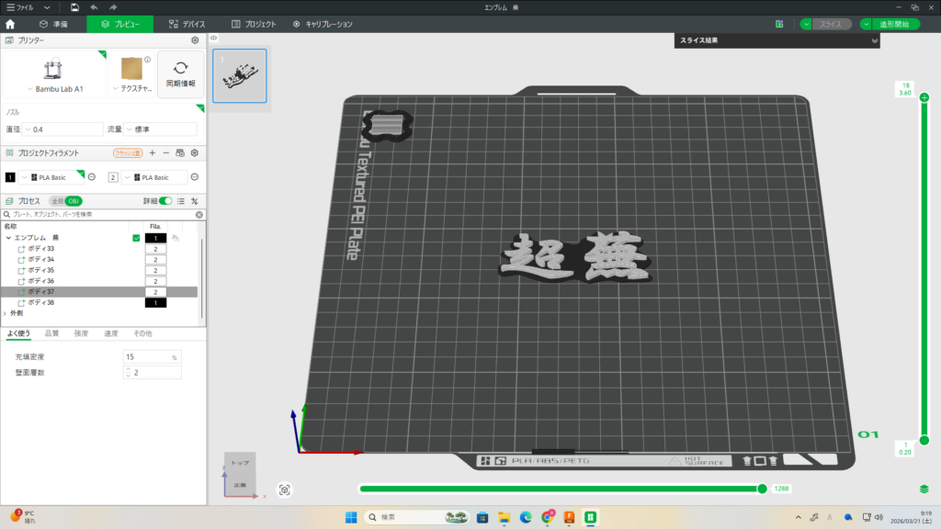Click the horizontal layer progress slider handle
The height and width of the screenshot is (529, 941).
pos(762,489)
